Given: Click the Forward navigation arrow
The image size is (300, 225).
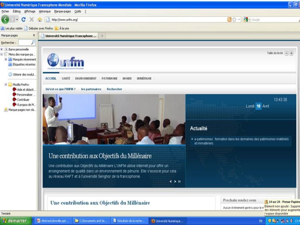Looking at the screenshot, I should pos(13,20).
